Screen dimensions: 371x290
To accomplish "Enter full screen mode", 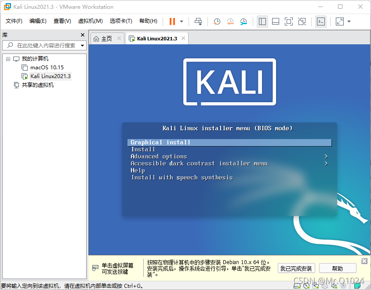I will [289, 21].
